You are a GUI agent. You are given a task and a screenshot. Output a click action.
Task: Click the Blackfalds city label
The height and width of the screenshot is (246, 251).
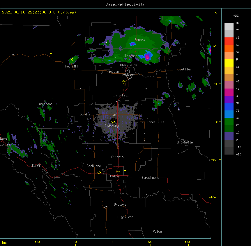128,65
